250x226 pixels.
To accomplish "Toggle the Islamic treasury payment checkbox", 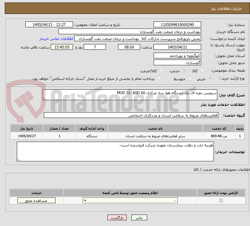I will point(159,78).
